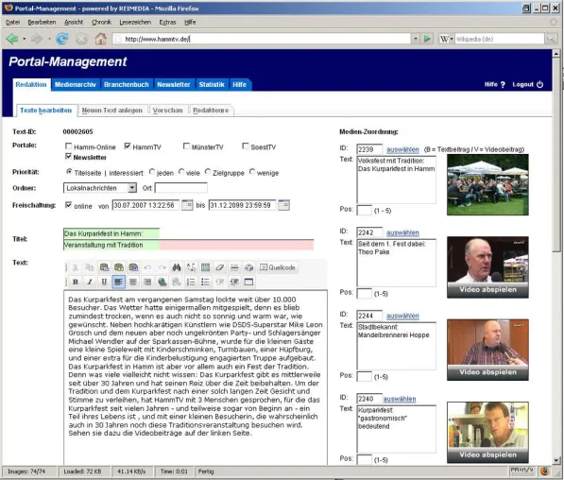
Task: Click the underline formatting icon
Action: 104,282
